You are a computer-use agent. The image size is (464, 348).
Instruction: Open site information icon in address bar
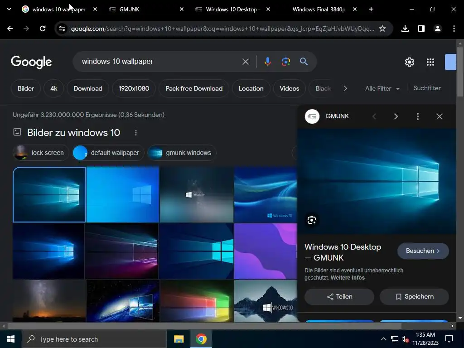(x=62, y=29)
